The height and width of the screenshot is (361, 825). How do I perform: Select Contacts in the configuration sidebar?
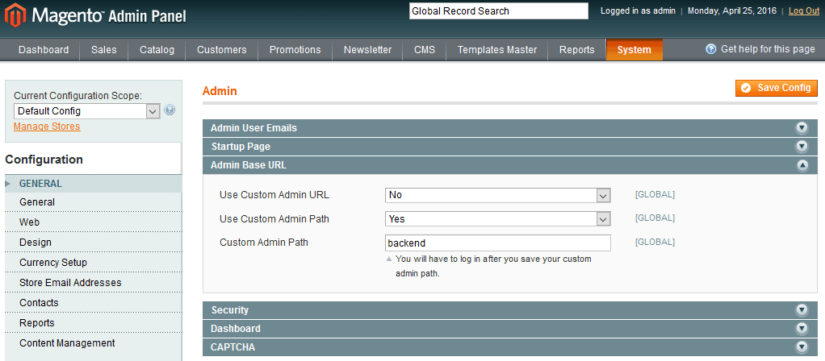point(93,303)
